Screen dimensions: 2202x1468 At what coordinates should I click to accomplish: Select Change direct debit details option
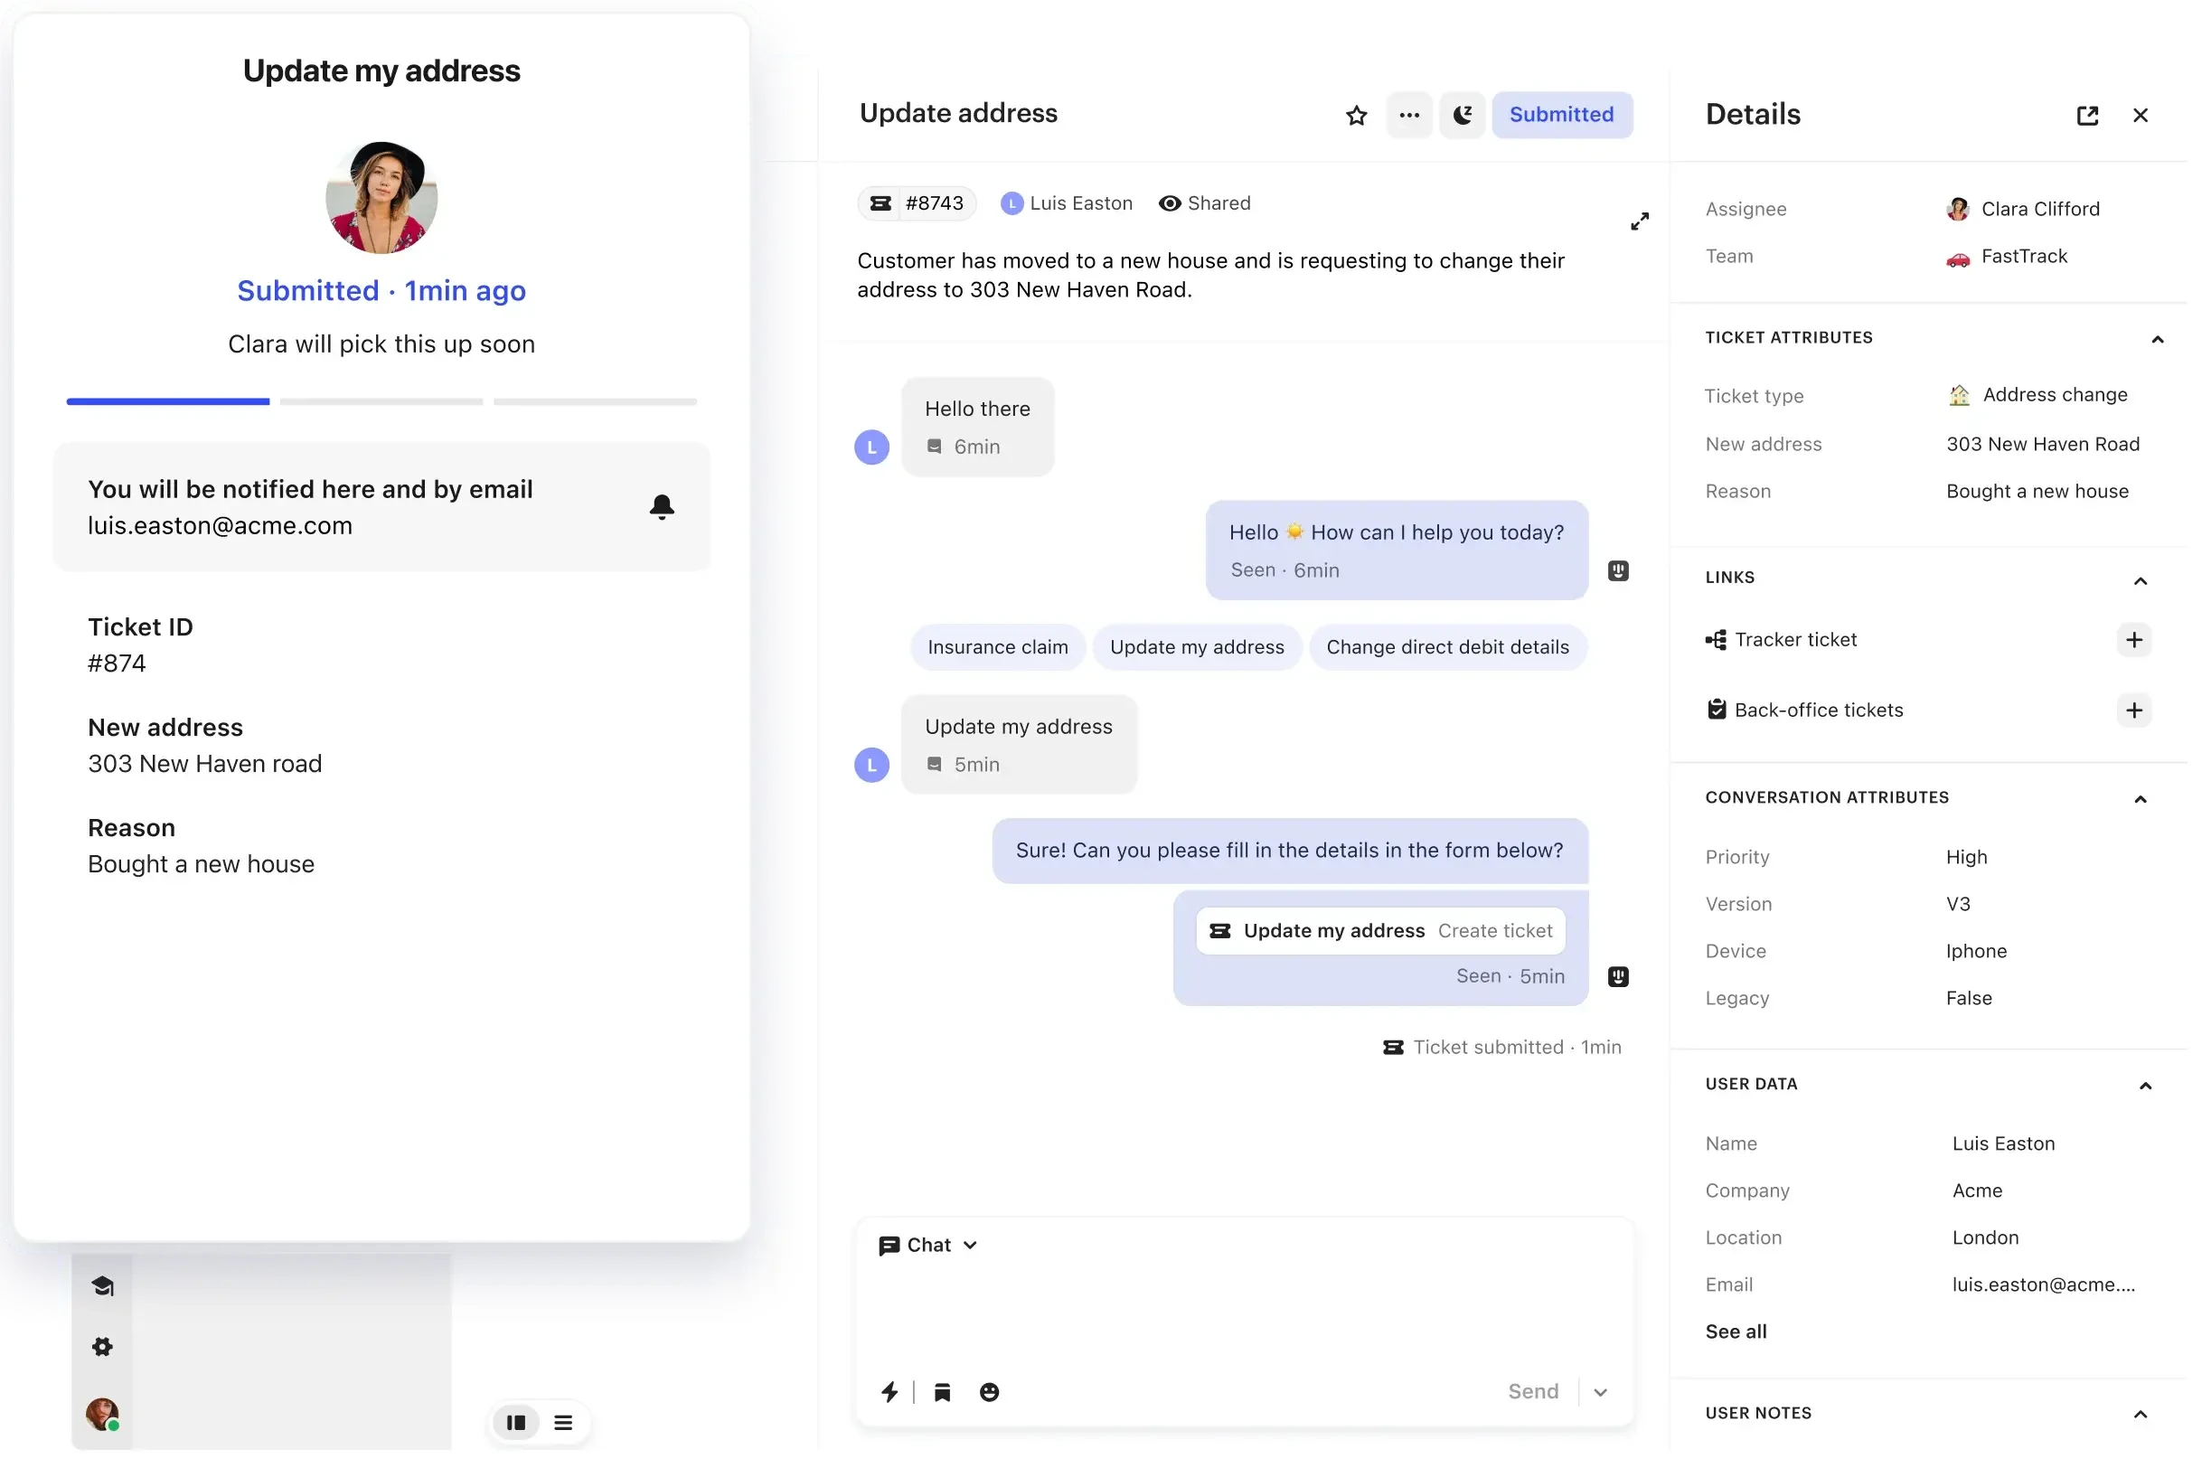pos(1446,647)
